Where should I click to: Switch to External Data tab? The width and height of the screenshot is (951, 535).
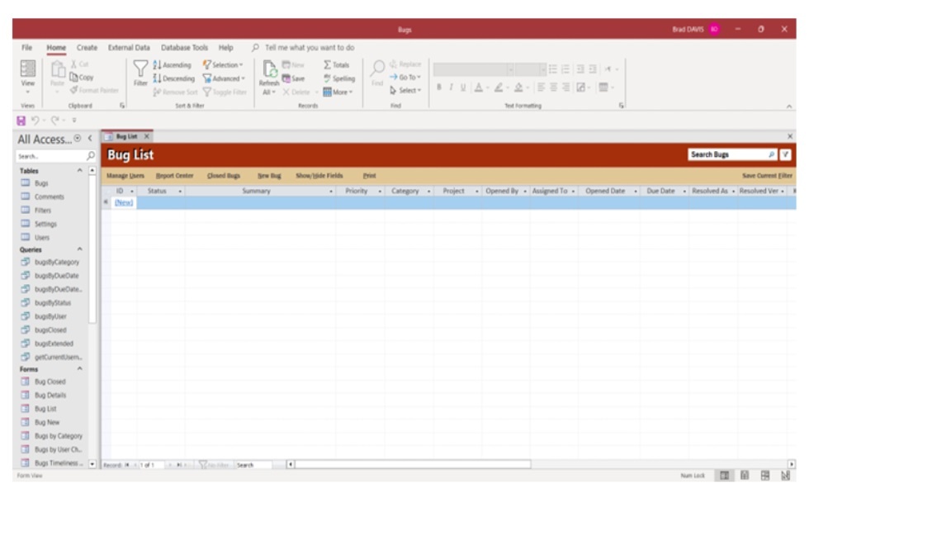pyautogui.click(x=129, y=47)
